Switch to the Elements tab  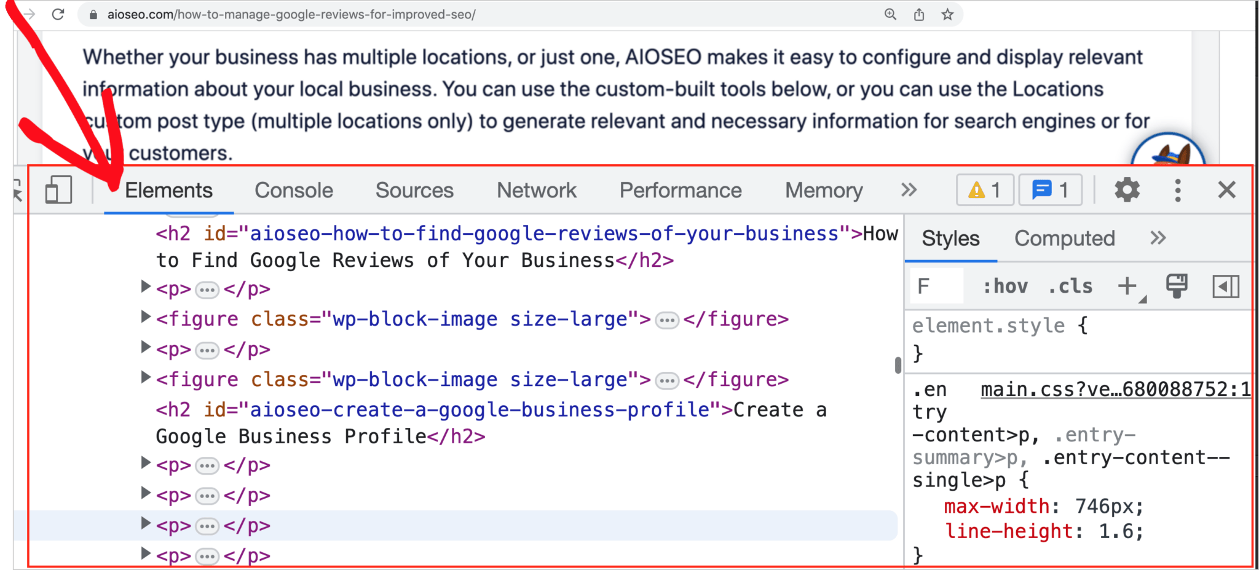point(169,191)
